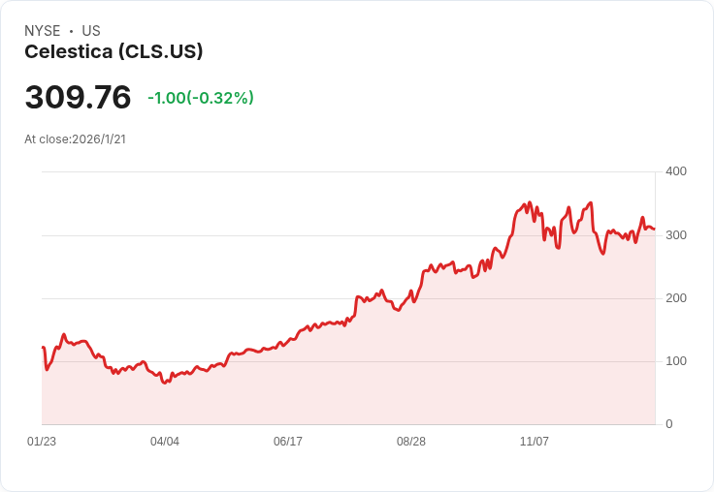Select the 08/28 date on x-axis
The image size is (714, 492).
(411, 442)
